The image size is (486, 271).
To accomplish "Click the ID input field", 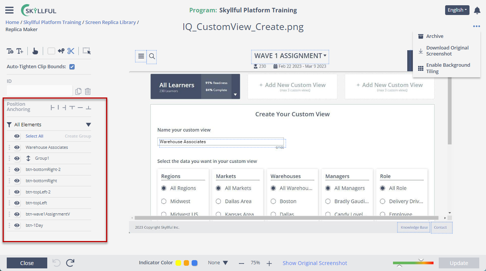I will [39, 90].
